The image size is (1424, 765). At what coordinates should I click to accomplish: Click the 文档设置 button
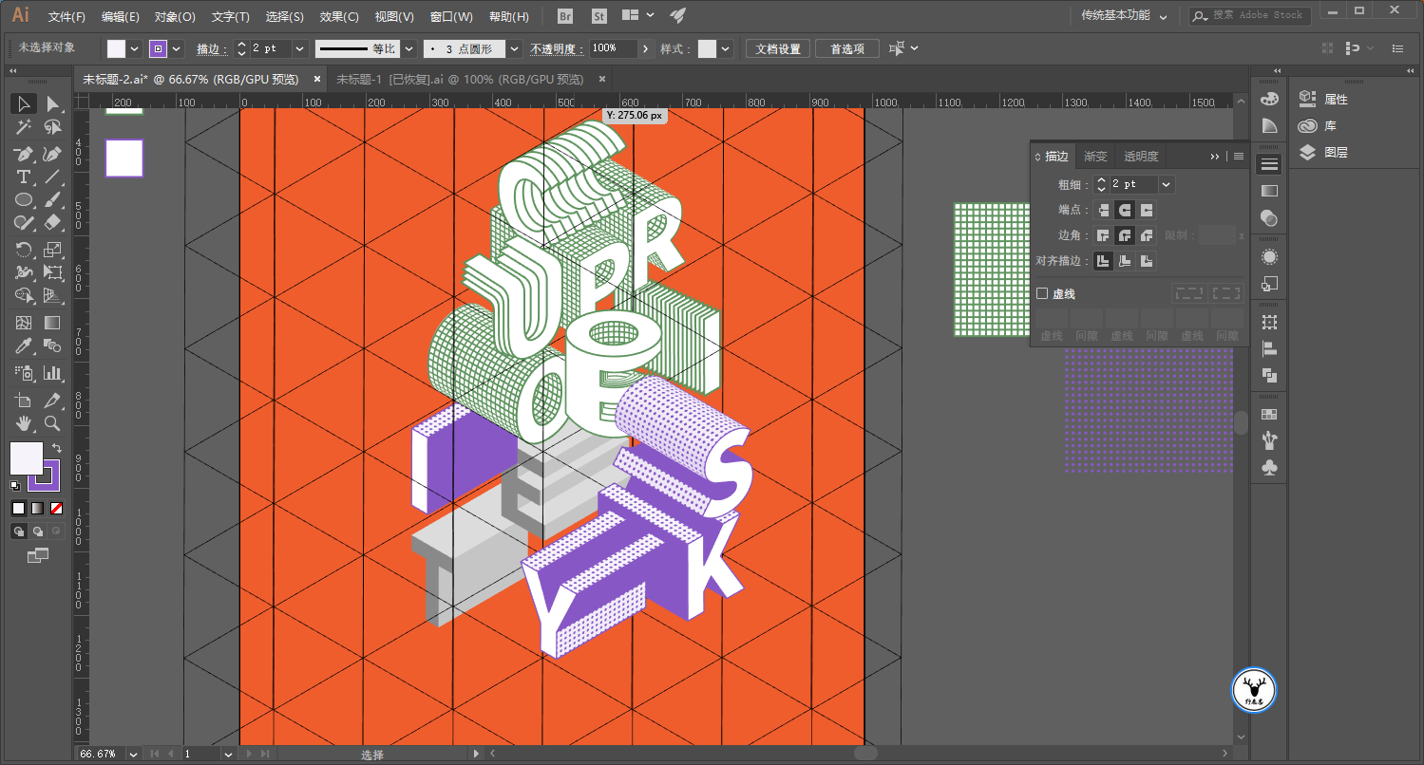tap(777, 48)
